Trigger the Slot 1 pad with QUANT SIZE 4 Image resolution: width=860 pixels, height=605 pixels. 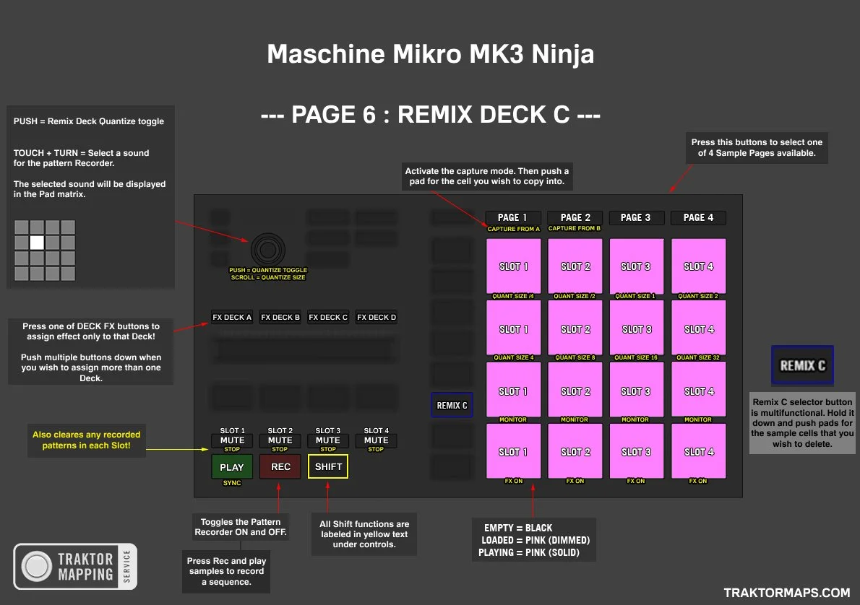513,328
